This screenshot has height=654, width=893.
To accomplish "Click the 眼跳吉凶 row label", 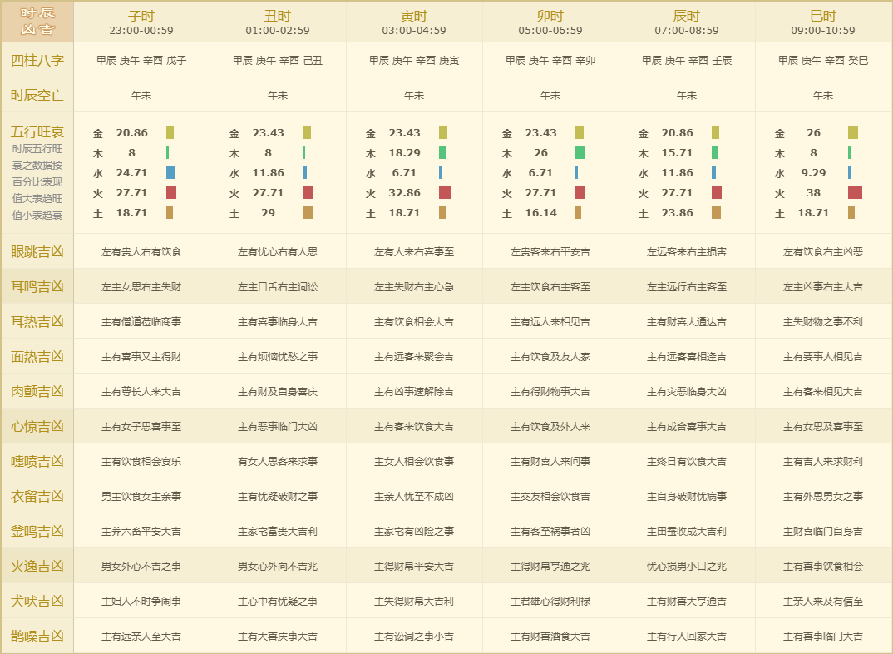I will (x=37, y=251).
